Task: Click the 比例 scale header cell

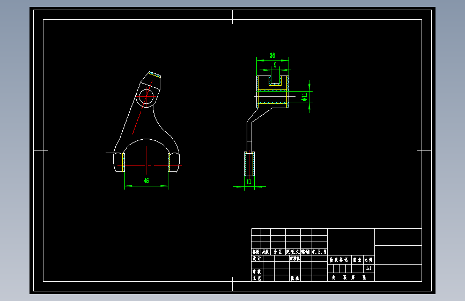Action: click(368, 260)
